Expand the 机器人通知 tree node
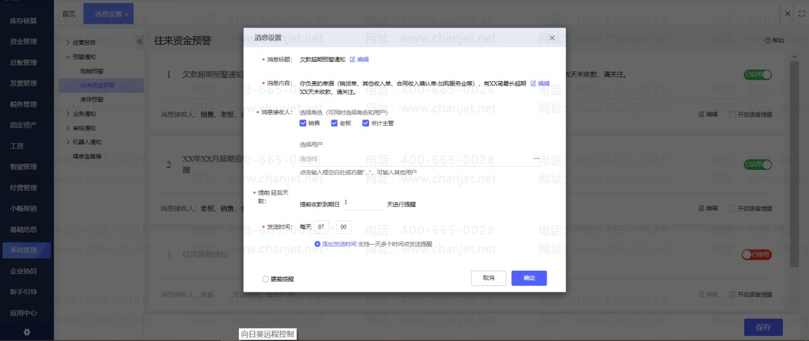 (68, 142)
